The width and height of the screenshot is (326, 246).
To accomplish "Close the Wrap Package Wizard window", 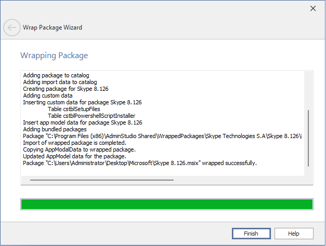I will pyautogui.click(x=313, y=8).
